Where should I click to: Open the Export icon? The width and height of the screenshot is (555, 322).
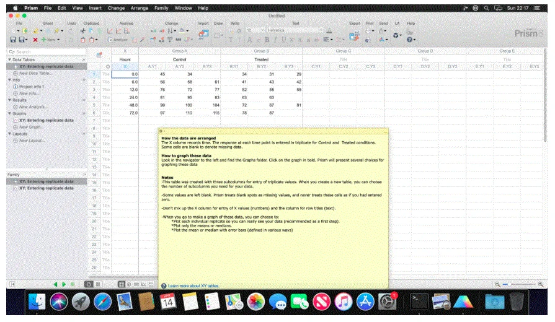coord(354,35)
